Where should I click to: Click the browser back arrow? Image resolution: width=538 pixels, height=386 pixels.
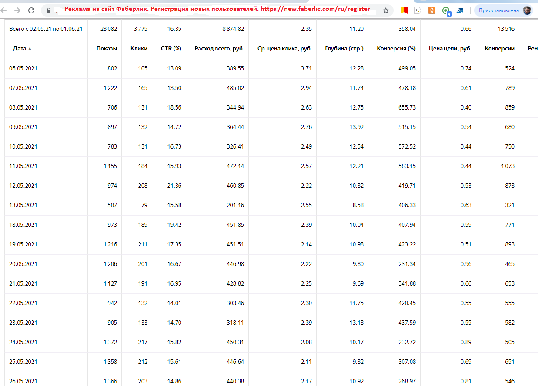(x=3, y=10)
